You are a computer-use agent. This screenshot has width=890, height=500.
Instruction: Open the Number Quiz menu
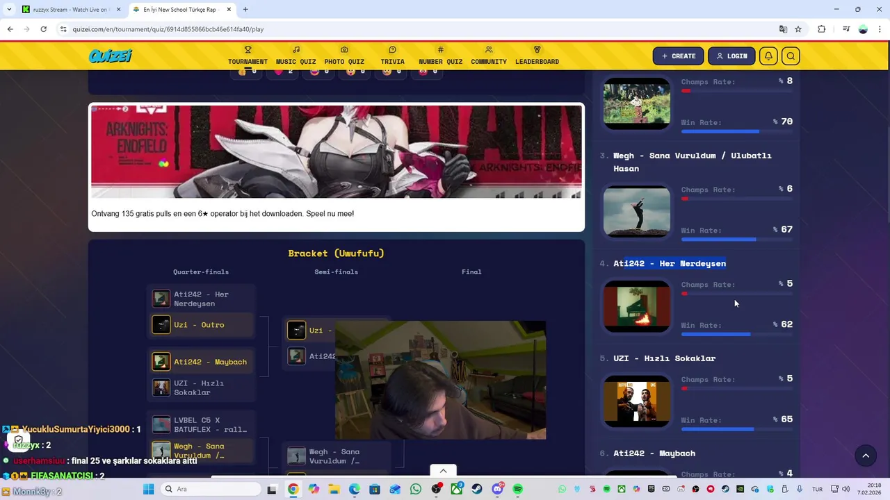point(440,56)
